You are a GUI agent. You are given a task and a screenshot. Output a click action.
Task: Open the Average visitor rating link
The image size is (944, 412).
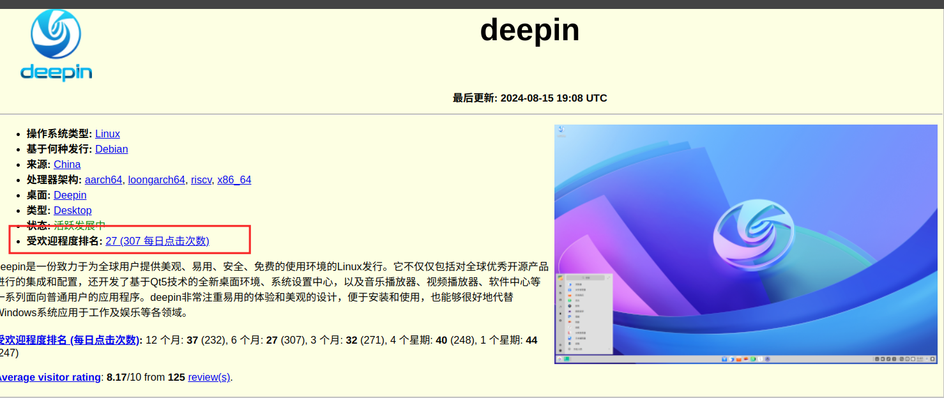click(x=49, y=377)
